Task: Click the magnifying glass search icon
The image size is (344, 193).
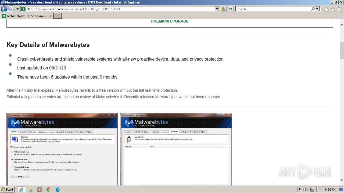Action: coord(313,9)
